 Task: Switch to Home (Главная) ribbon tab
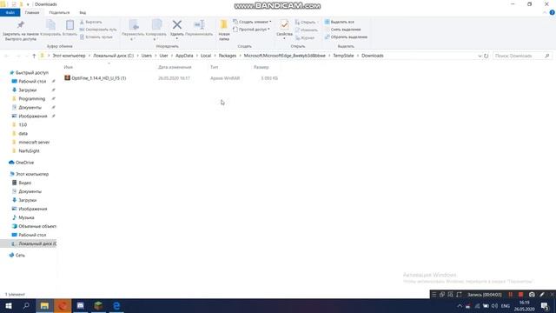32,12
